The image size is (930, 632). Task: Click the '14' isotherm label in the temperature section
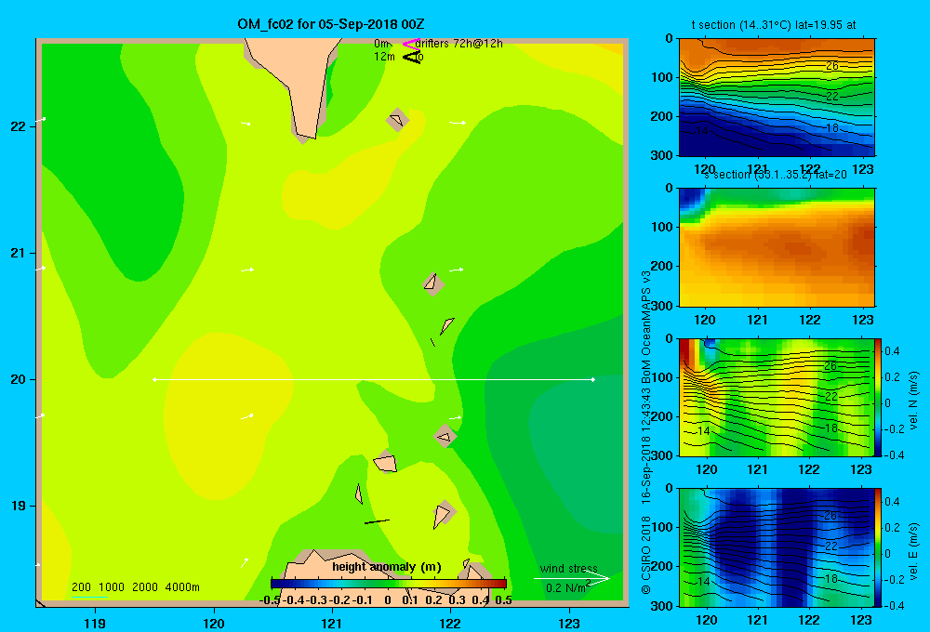pos(701,130)
